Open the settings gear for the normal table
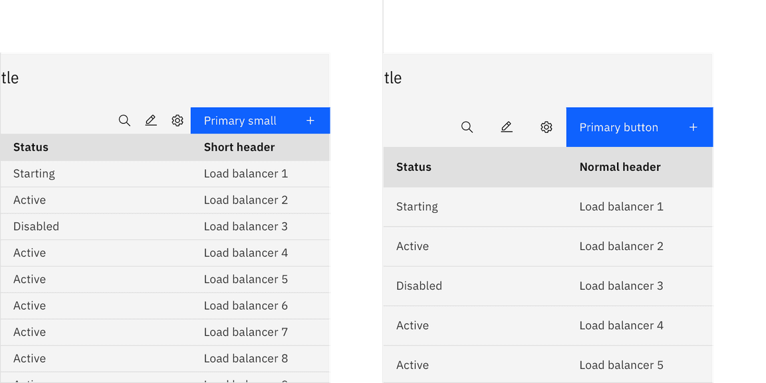 (x=547, y=127)
